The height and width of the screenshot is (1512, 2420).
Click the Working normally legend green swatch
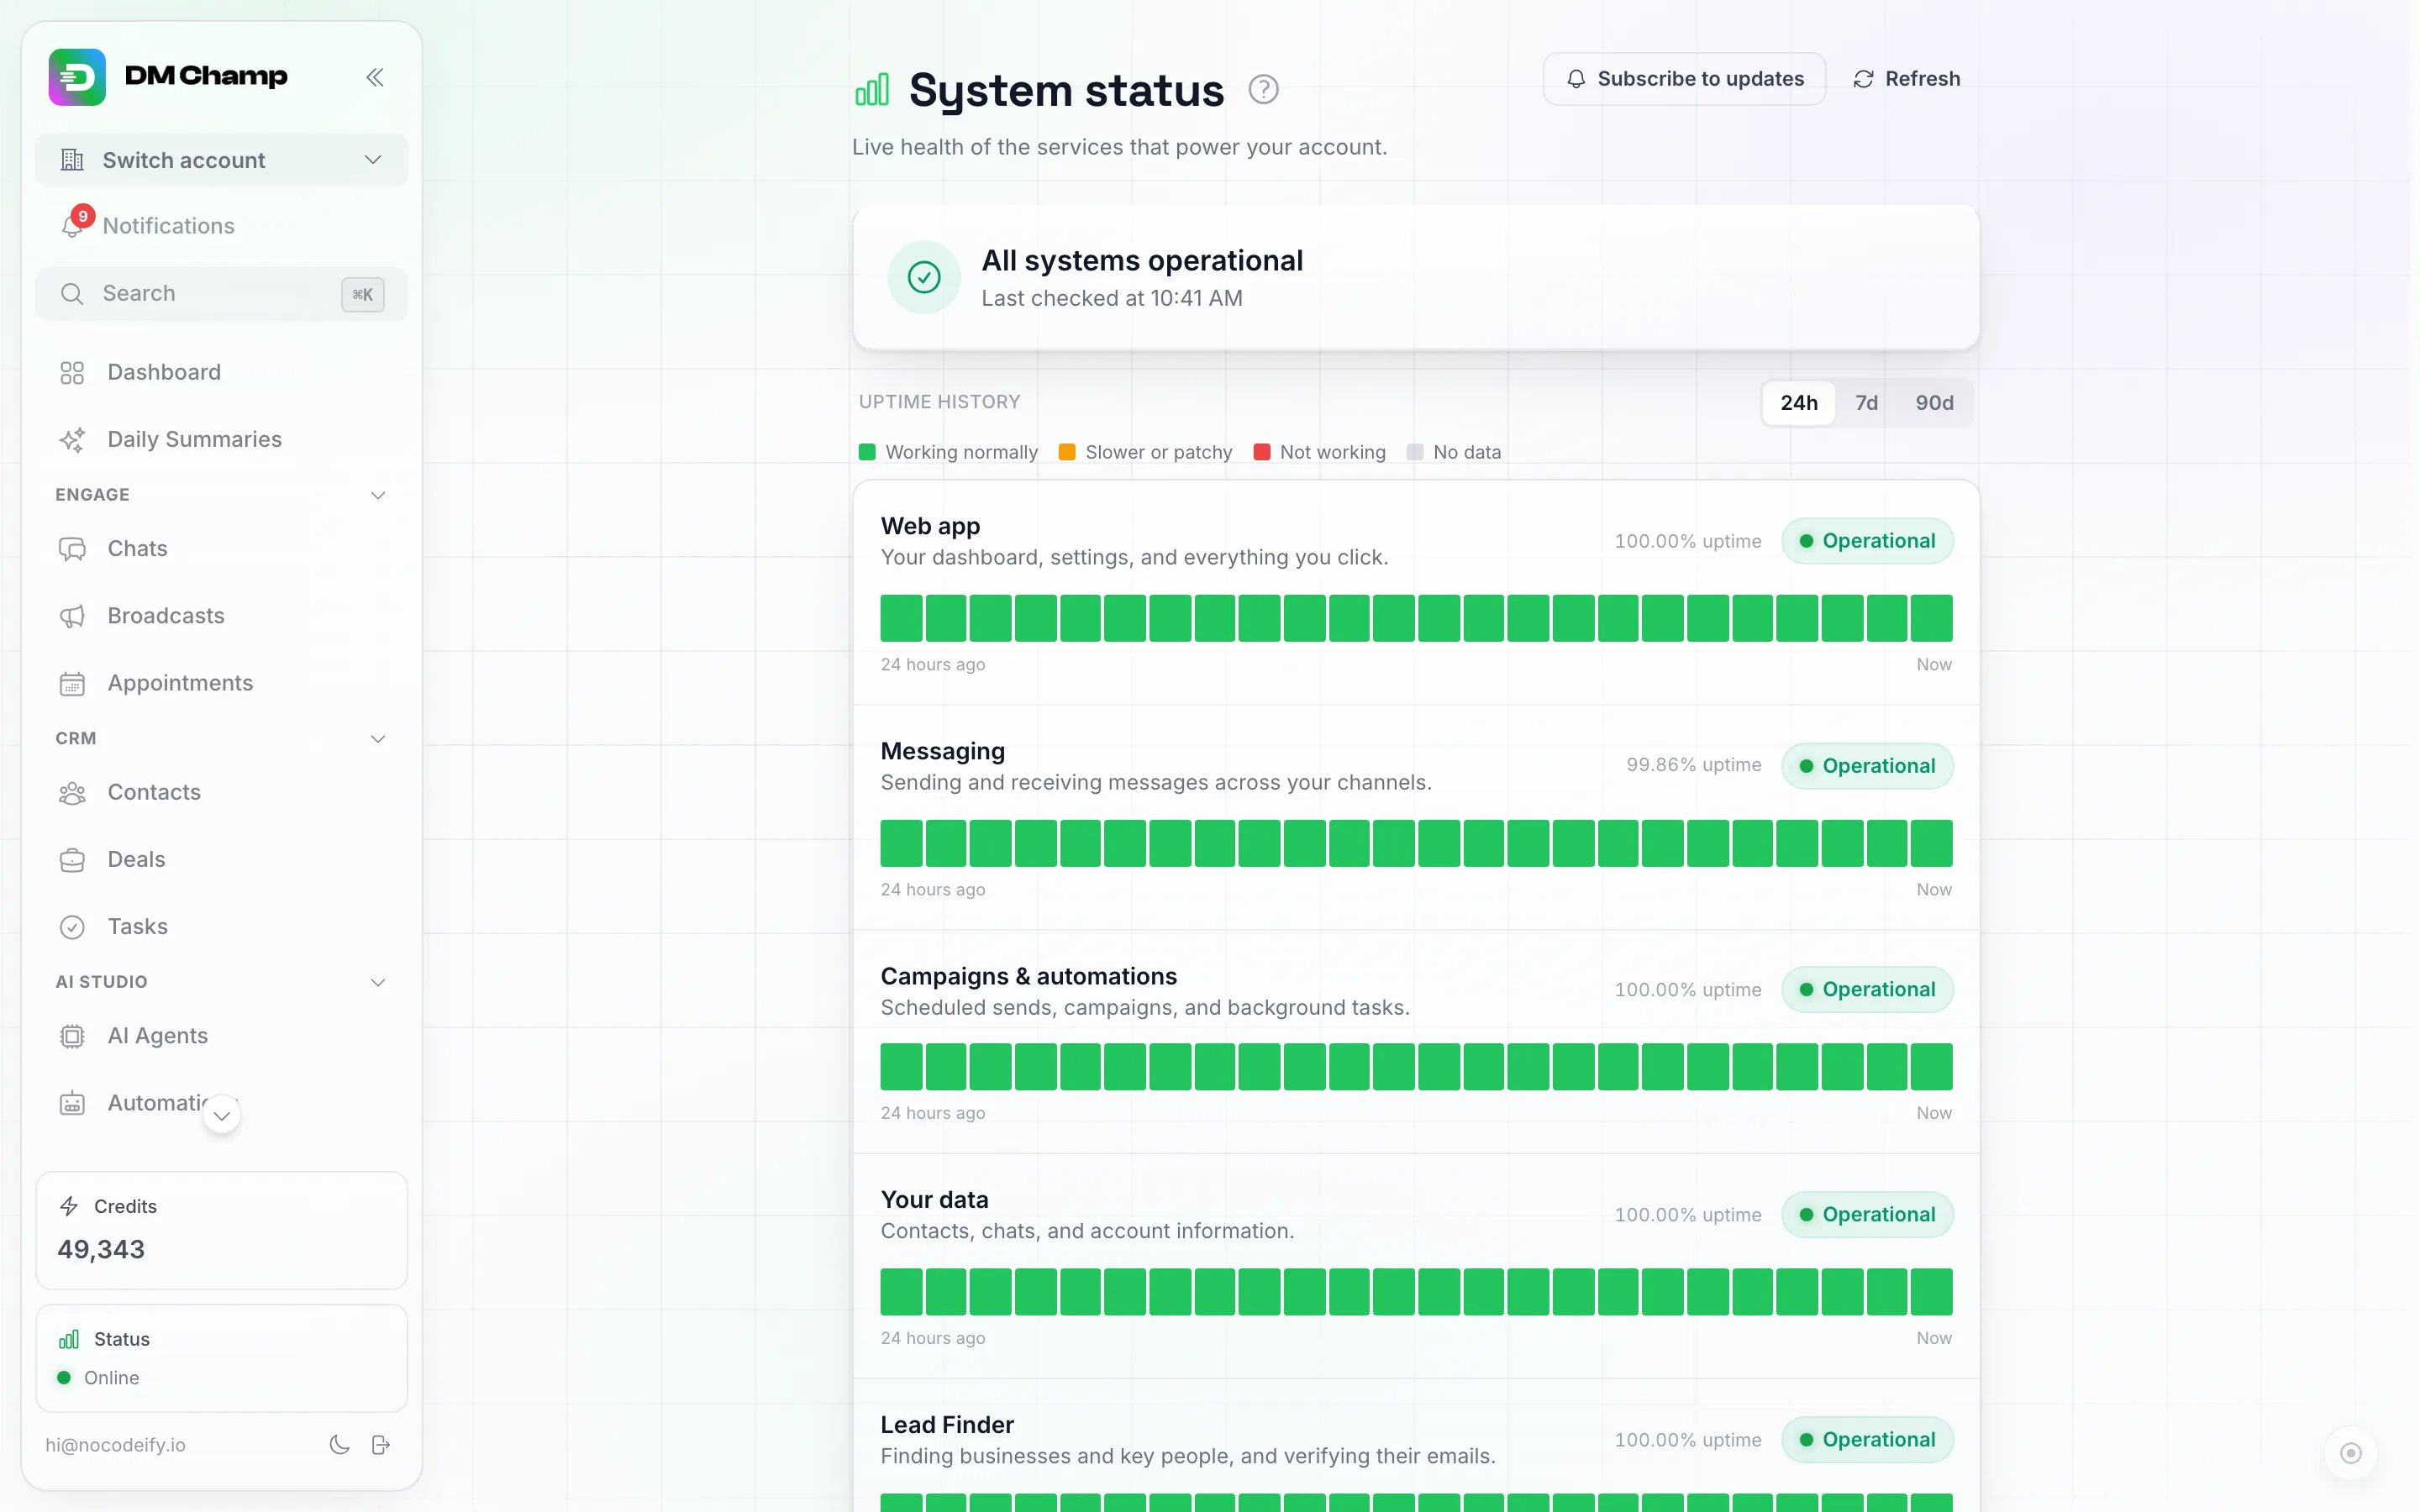pyautogui.click(x=867, y=452)
